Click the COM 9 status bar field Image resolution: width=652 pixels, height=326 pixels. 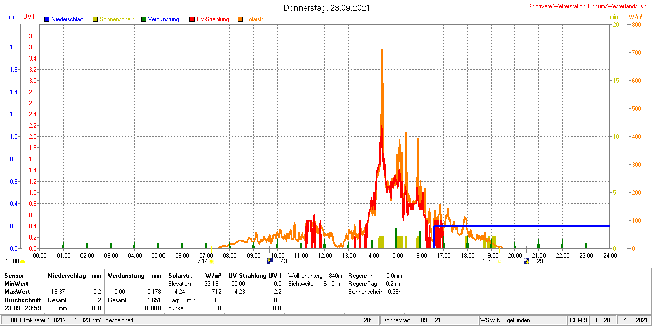(x=579, y=320)
